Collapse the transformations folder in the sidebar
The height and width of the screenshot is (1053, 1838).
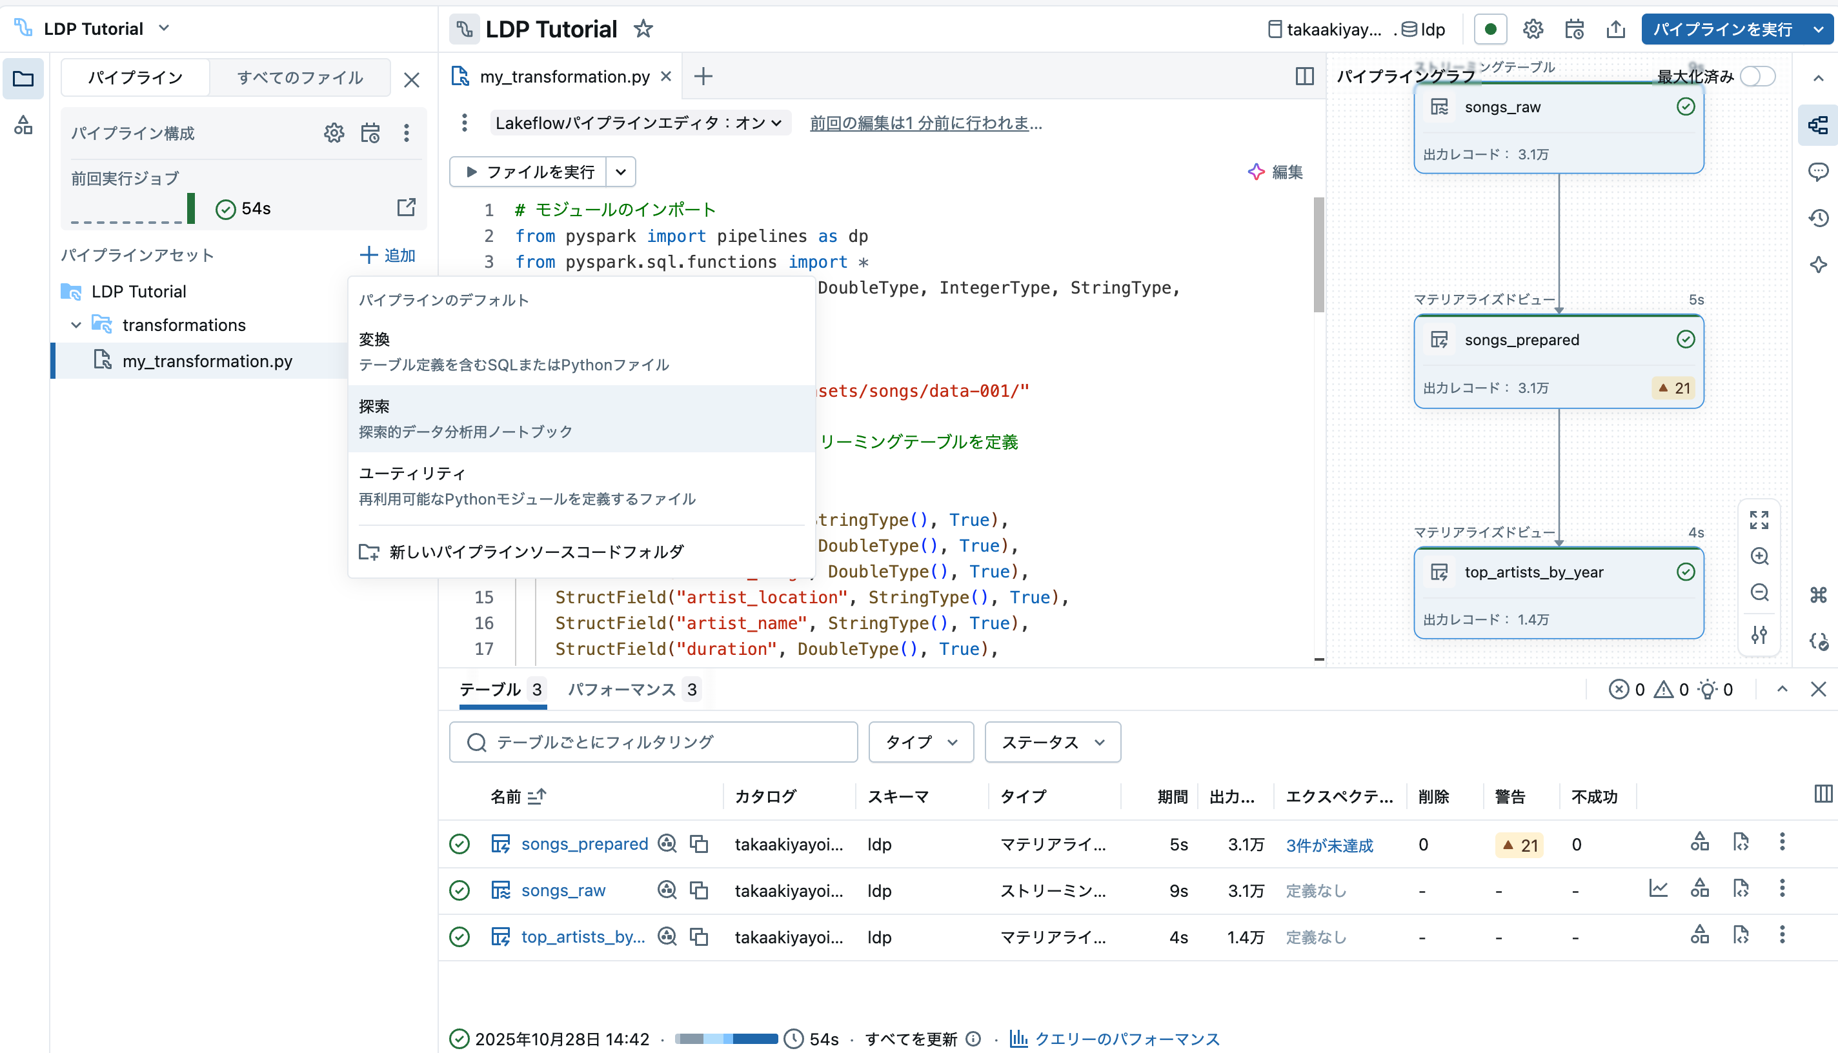click(x=76, y=325)
